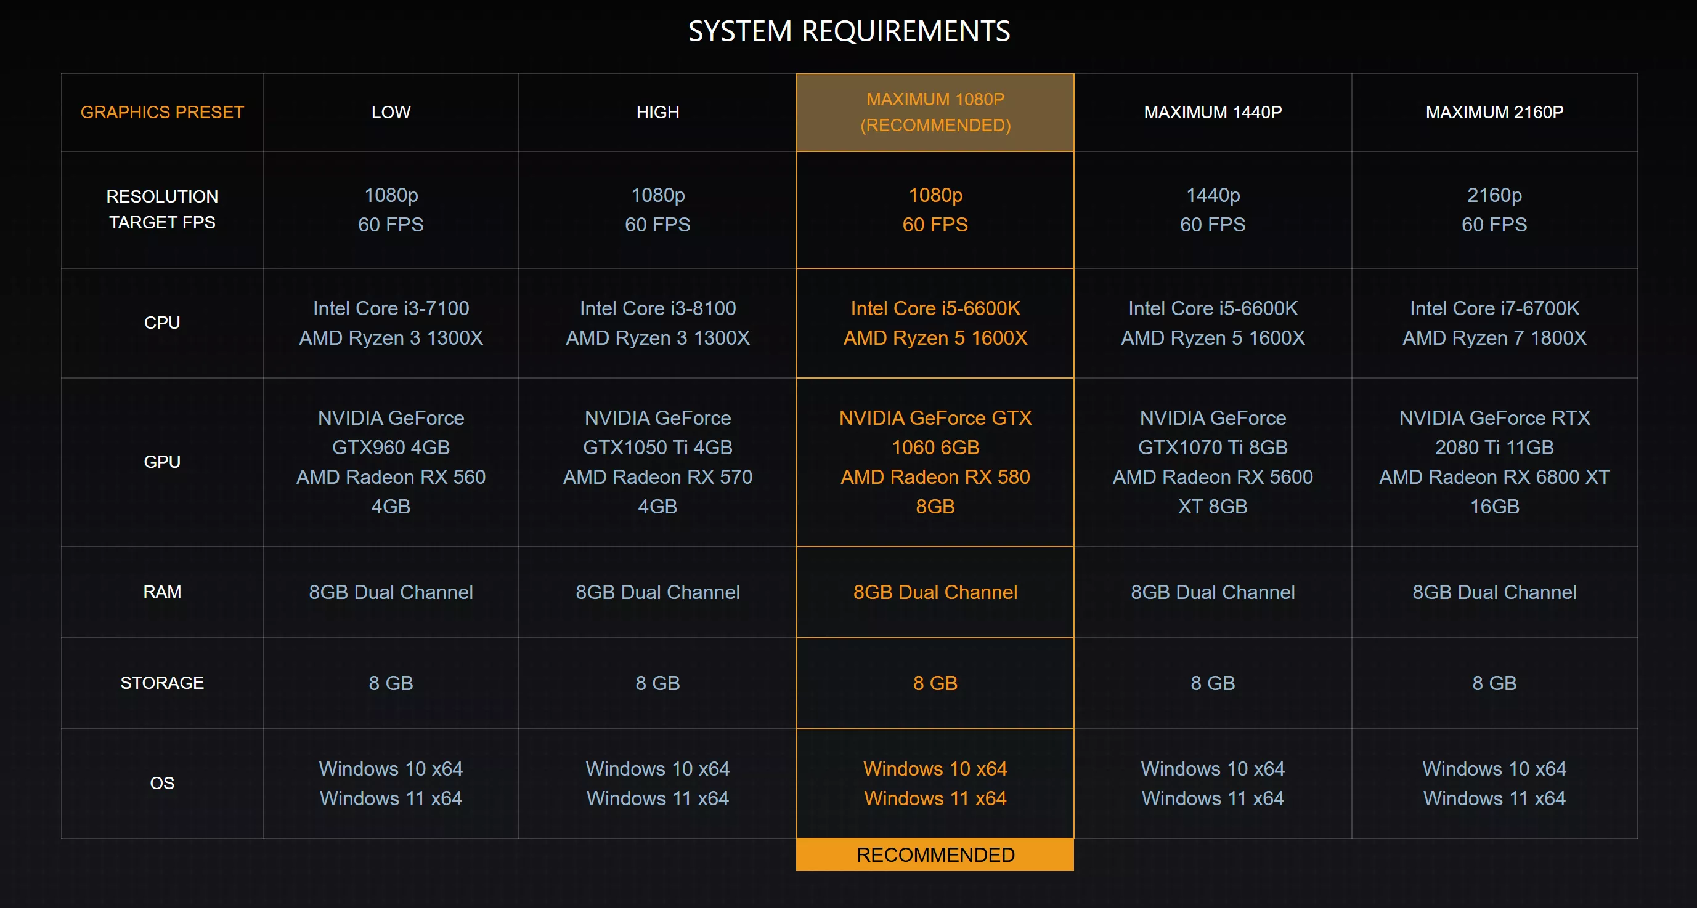Click the RAM row label
The height and width of the screenshot is (908, 1697).
(162, 592)
